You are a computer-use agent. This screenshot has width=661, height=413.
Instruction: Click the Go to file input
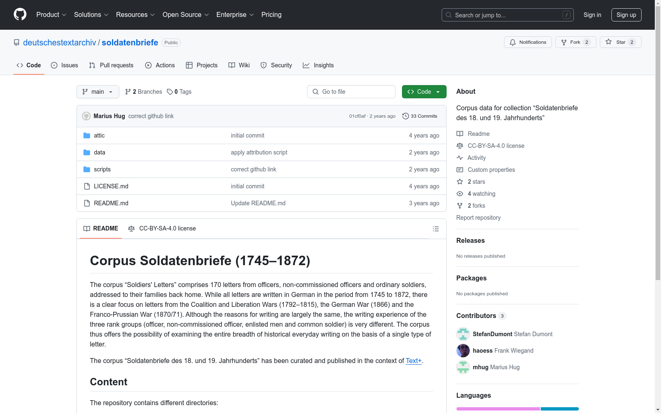351,92
